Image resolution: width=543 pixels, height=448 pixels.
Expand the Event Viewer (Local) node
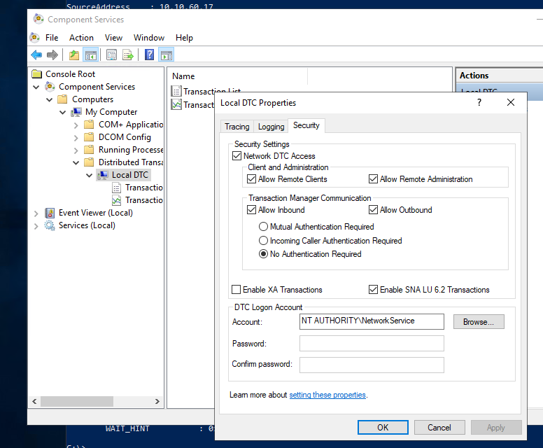point(36,213)
